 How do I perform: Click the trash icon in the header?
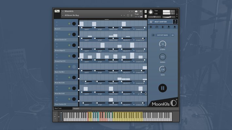[132, 15]
